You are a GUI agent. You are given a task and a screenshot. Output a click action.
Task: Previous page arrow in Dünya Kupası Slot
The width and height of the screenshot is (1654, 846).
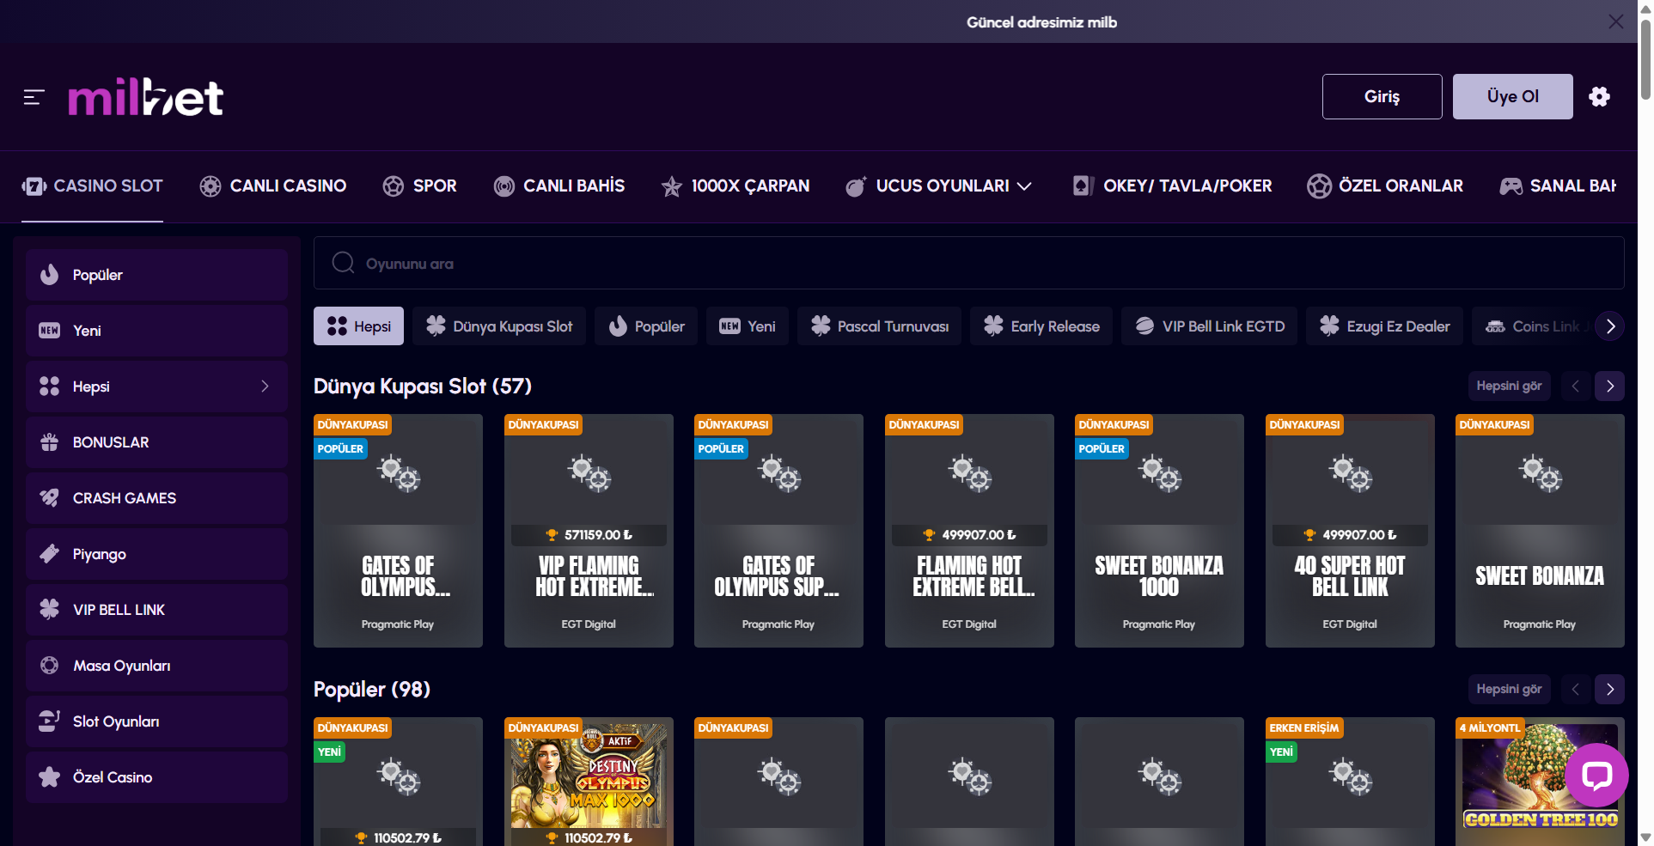pos(1576,386)
